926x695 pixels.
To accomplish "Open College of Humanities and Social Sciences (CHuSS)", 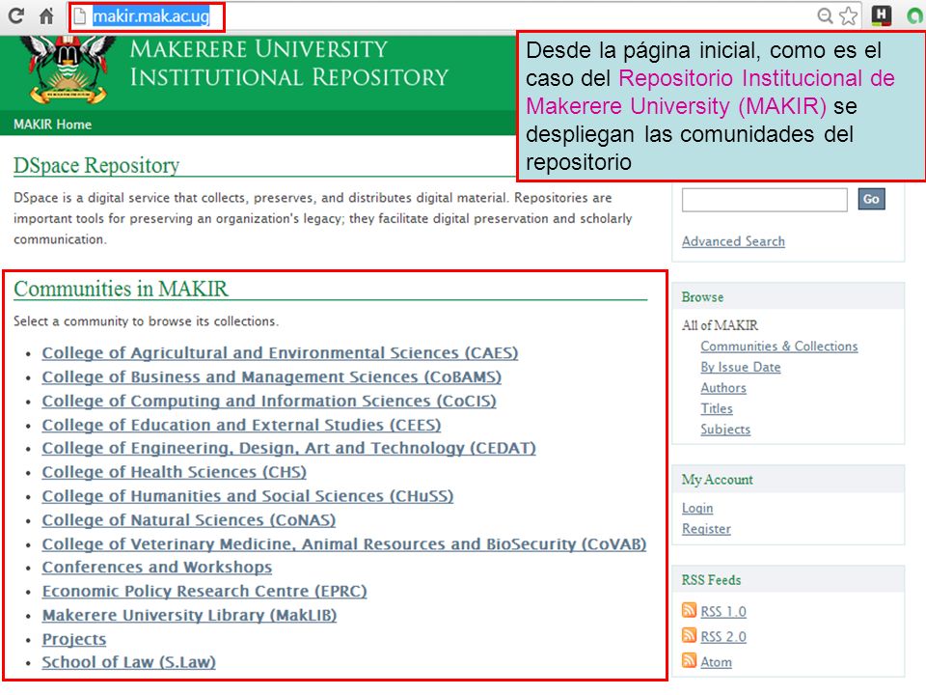I will click(x=248, y=496).
